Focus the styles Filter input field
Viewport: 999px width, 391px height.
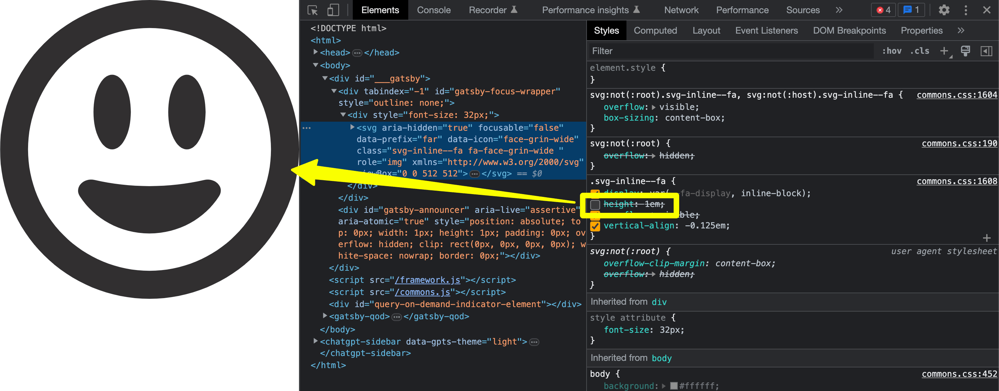732,51
